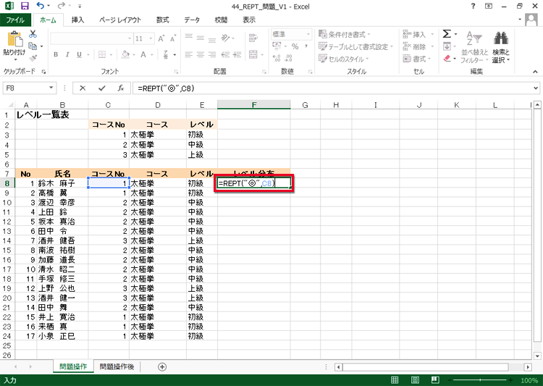The width and height of the screenshot is (543, 386).
Task: Switch to the ページレイアウト tab
Action: click(x=120, y=20)
